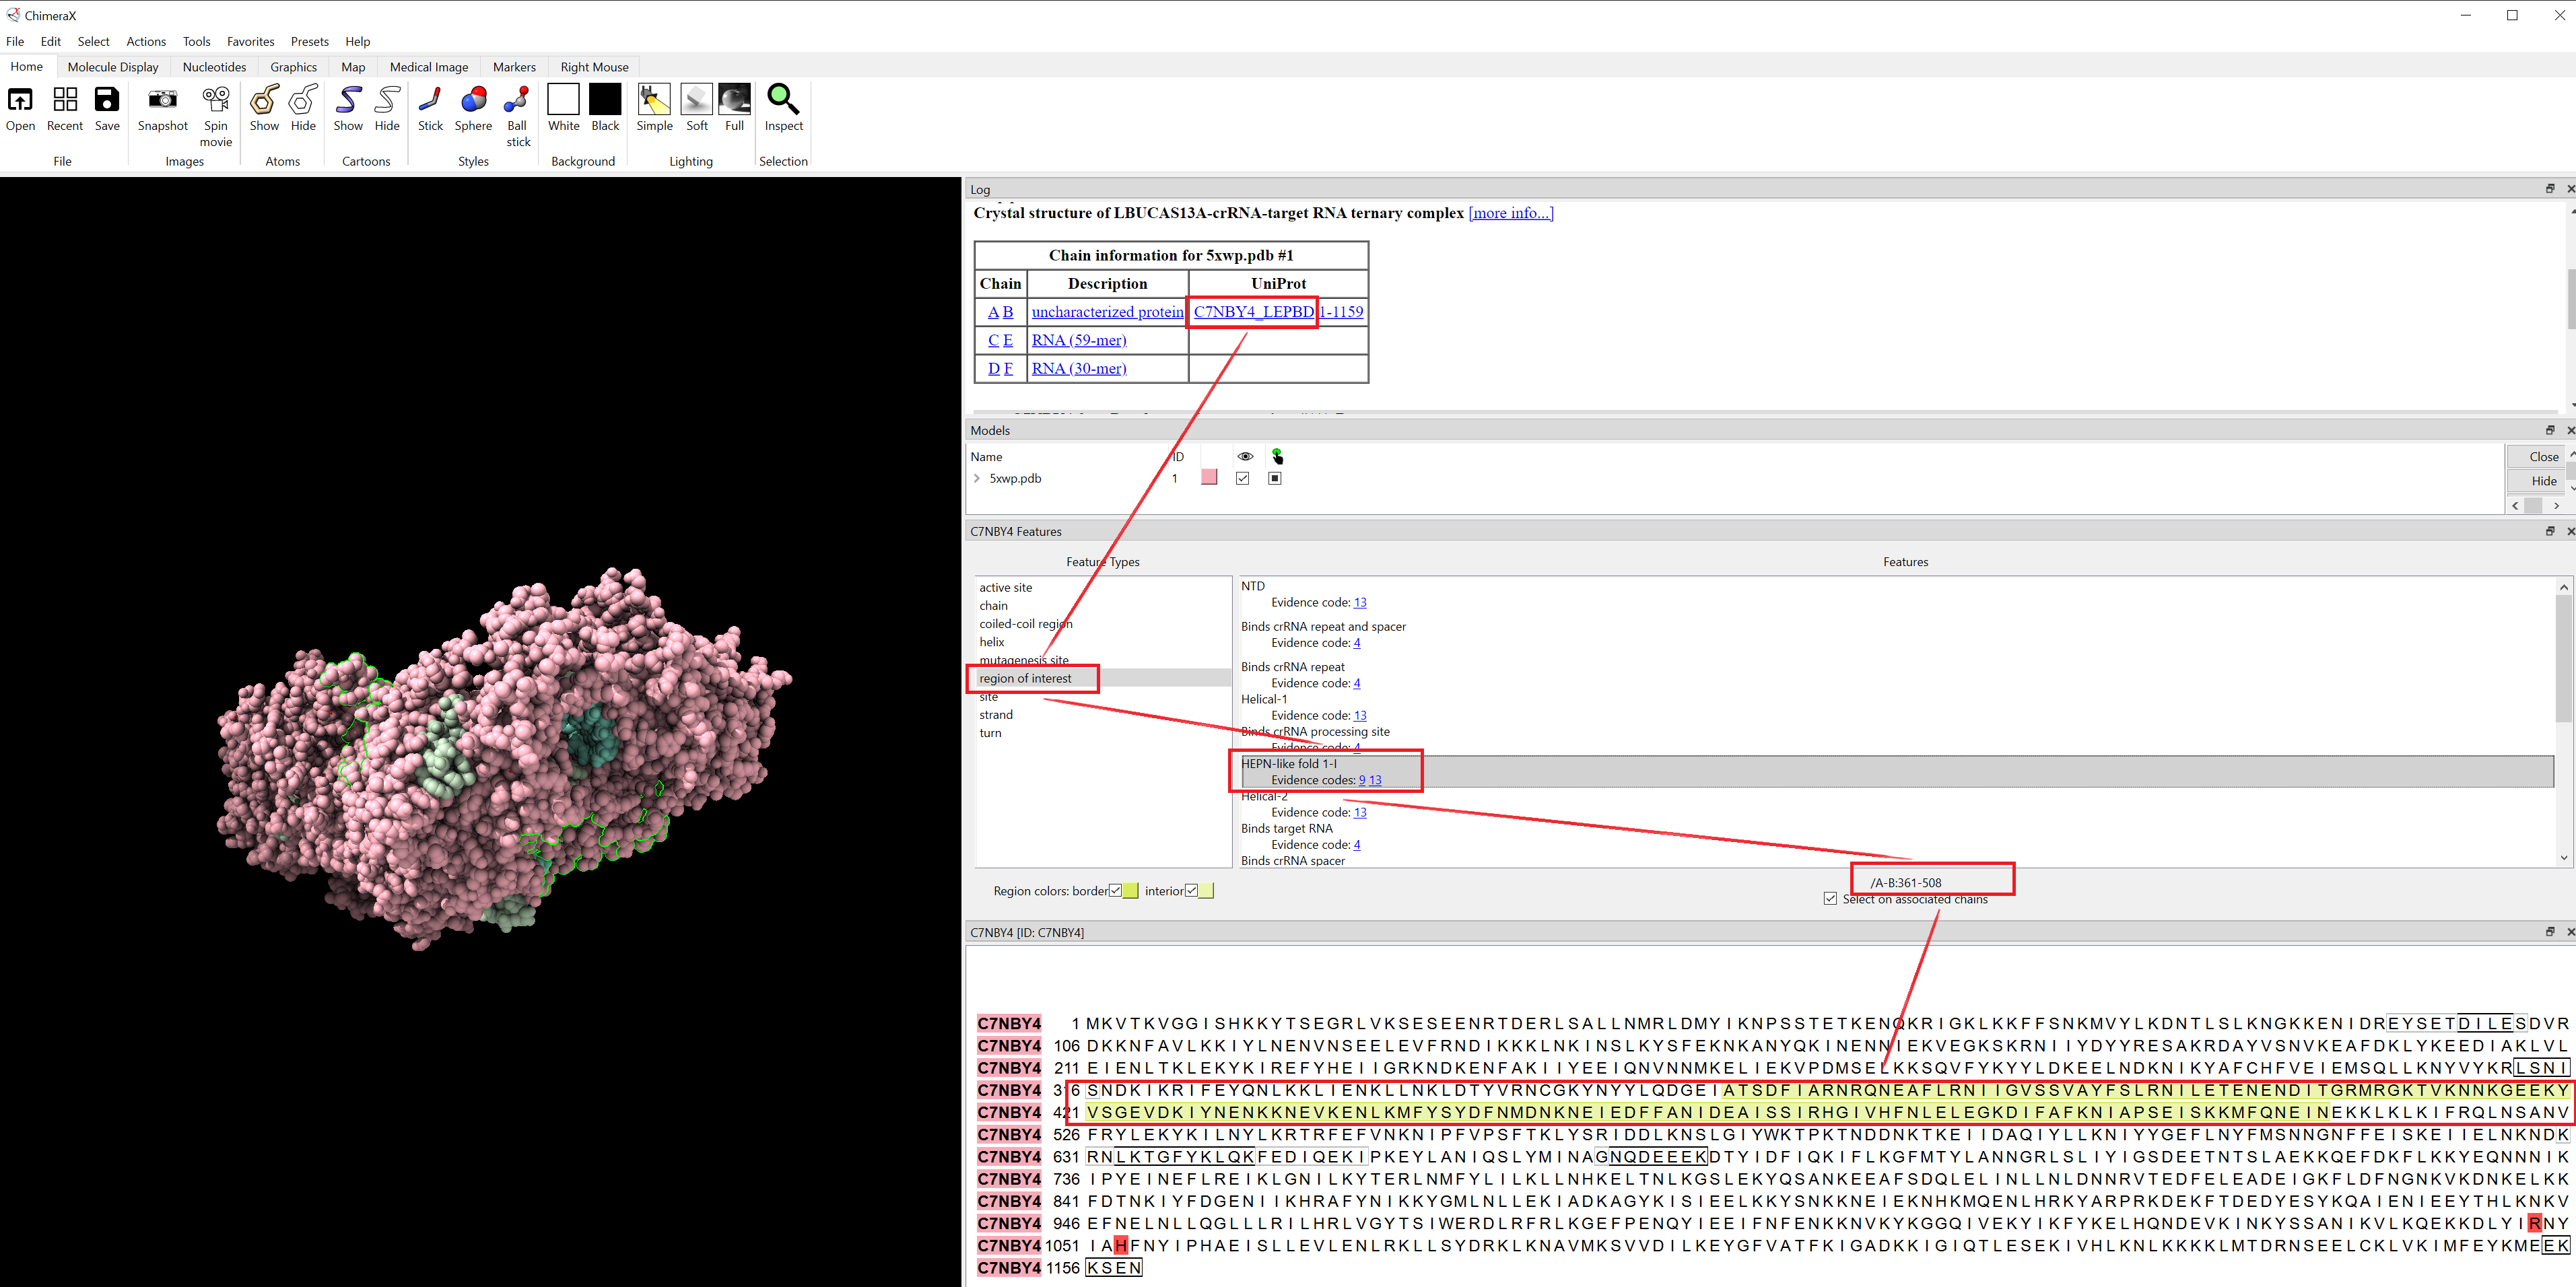Set background to Black swatch
Screen dimensions: 2576x1287
605,99
